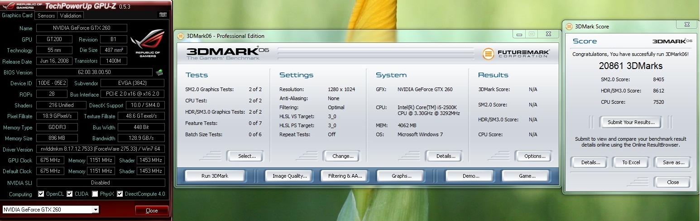Click the Microsoft Windows 7 OS text
The width and height of the screenshot is (700, 221).
[x=420, y=134]
